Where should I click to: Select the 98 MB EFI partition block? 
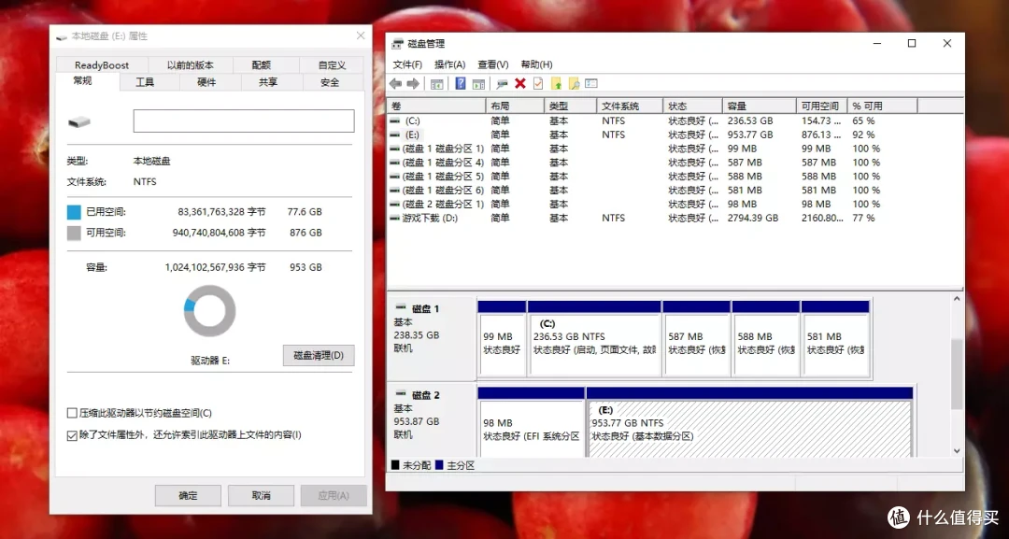[531, 422]
